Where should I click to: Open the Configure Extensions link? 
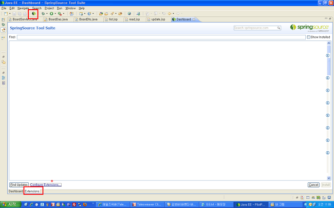click(46, 185)
